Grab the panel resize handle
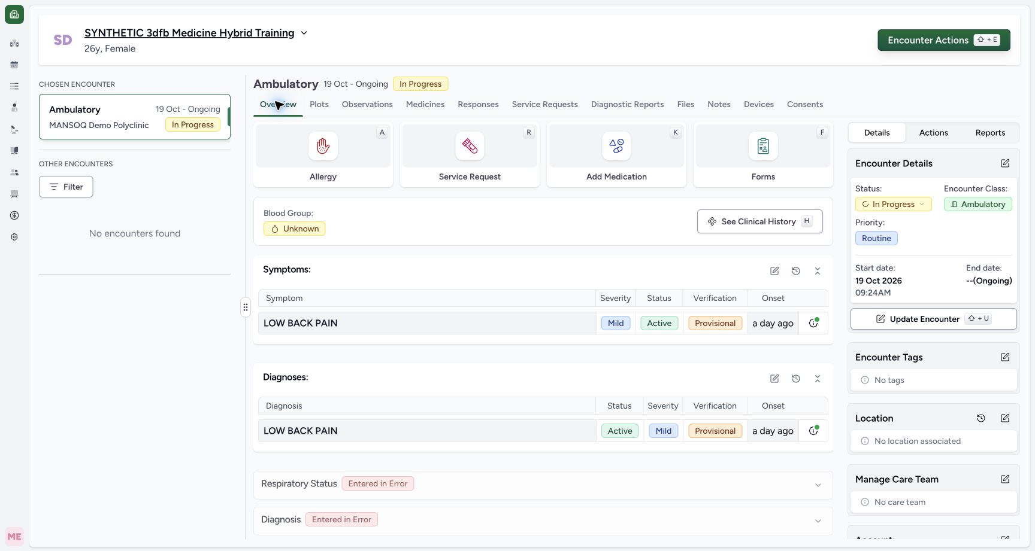This screenshot has width=1035, height=551. 246,307
